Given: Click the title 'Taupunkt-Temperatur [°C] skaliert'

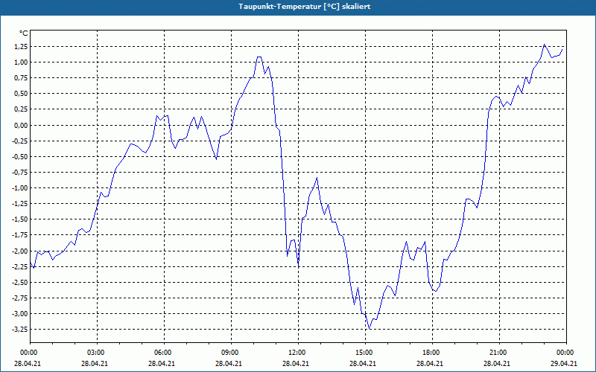Looking at the screenshot, I should click(x=305, y=7).
